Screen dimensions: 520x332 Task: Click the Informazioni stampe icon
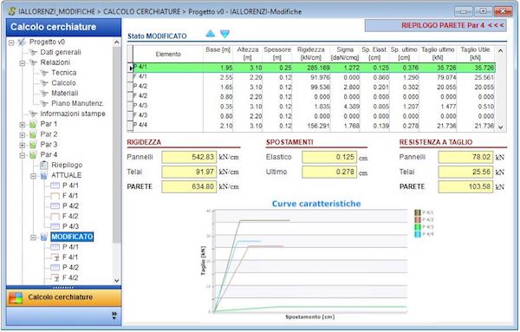[33, 114]
